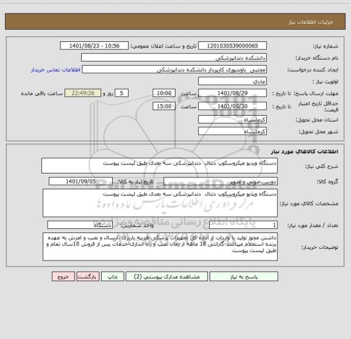The image size is (351, 339).
Task: Click the حداقل تاریخ اعتبار قیمت label
Action: [318, 107]
